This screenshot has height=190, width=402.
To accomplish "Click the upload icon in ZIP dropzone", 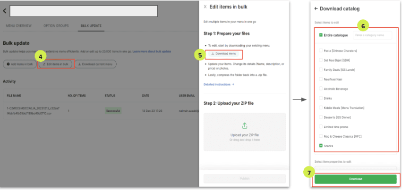I will [x=245, y=126].
